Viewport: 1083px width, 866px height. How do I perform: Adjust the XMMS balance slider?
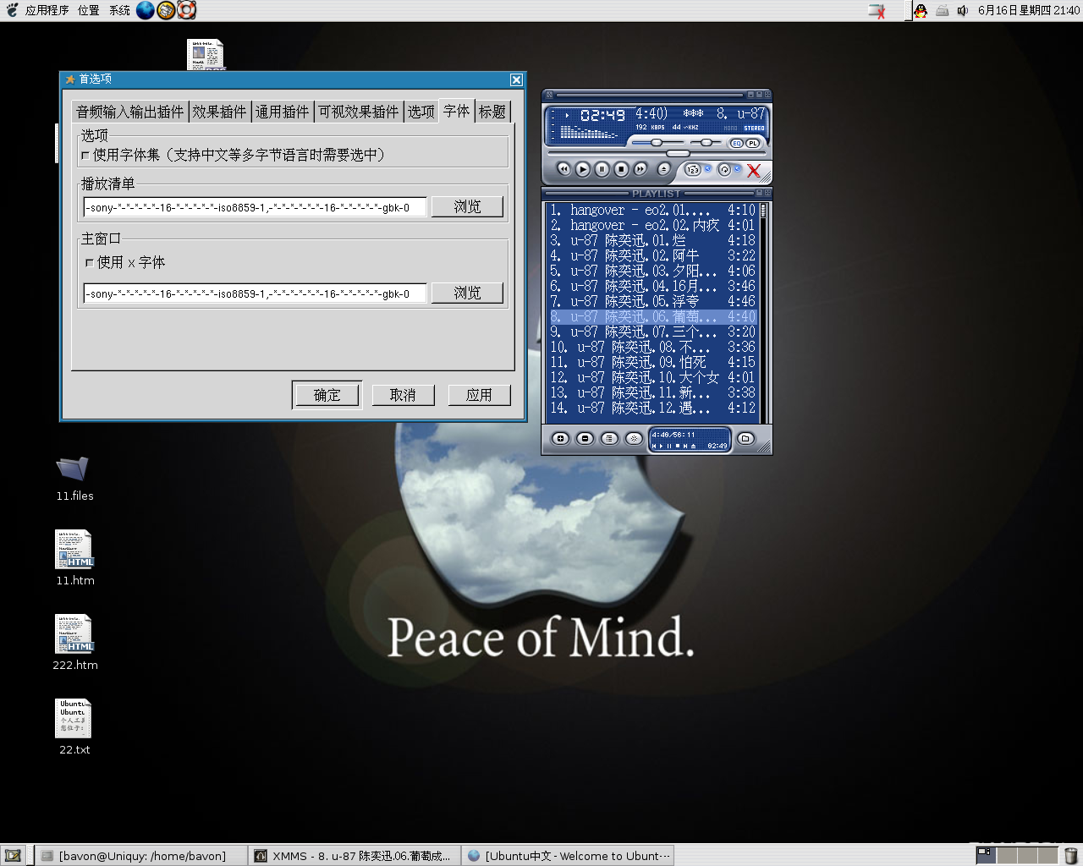[x=706, y=143]
